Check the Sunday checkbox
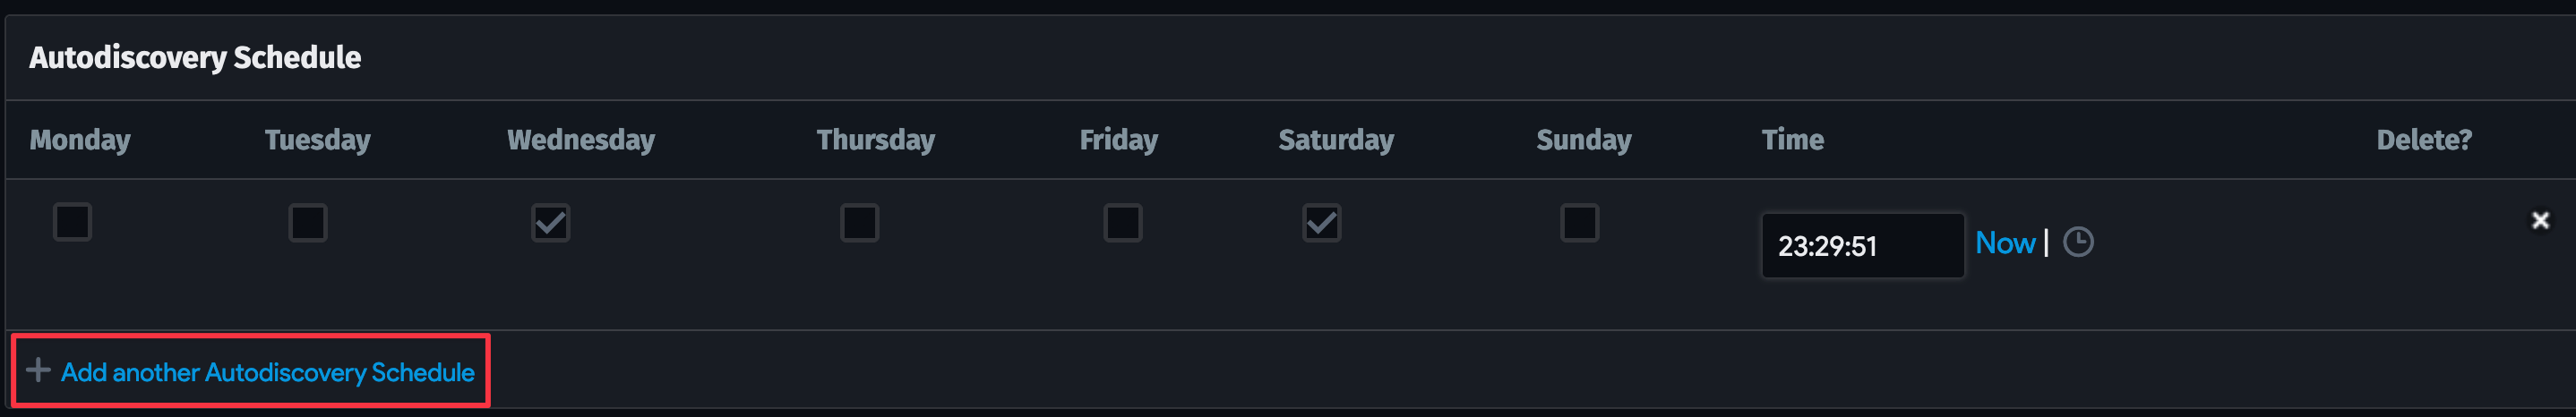The width and height of the screenshot is (2576, 417). click(x=1579, y=223)
